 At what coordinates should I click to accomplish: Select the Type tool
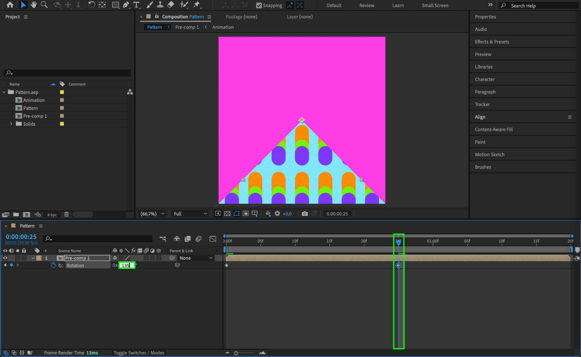(x=136, y=5)
